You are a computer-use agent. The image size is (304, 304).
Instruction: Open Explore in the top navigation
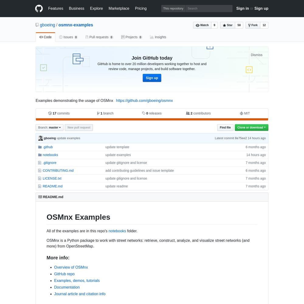[96, 9]
